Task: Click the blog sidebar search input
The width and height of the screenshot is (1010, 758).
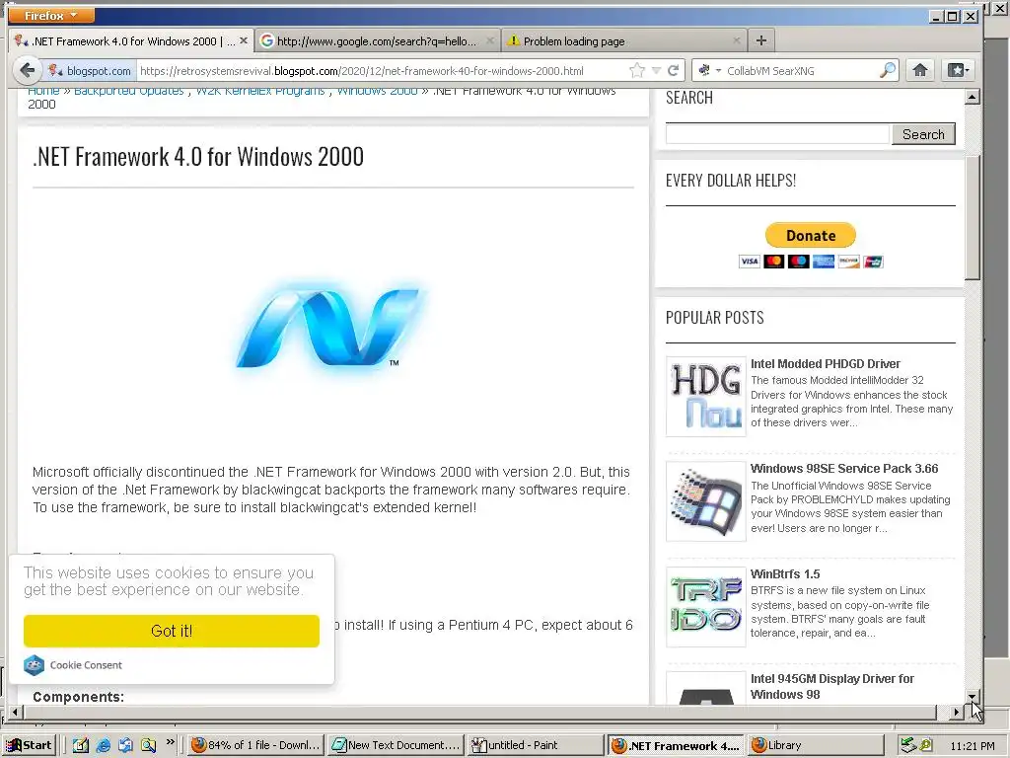Action: [777, 134]
